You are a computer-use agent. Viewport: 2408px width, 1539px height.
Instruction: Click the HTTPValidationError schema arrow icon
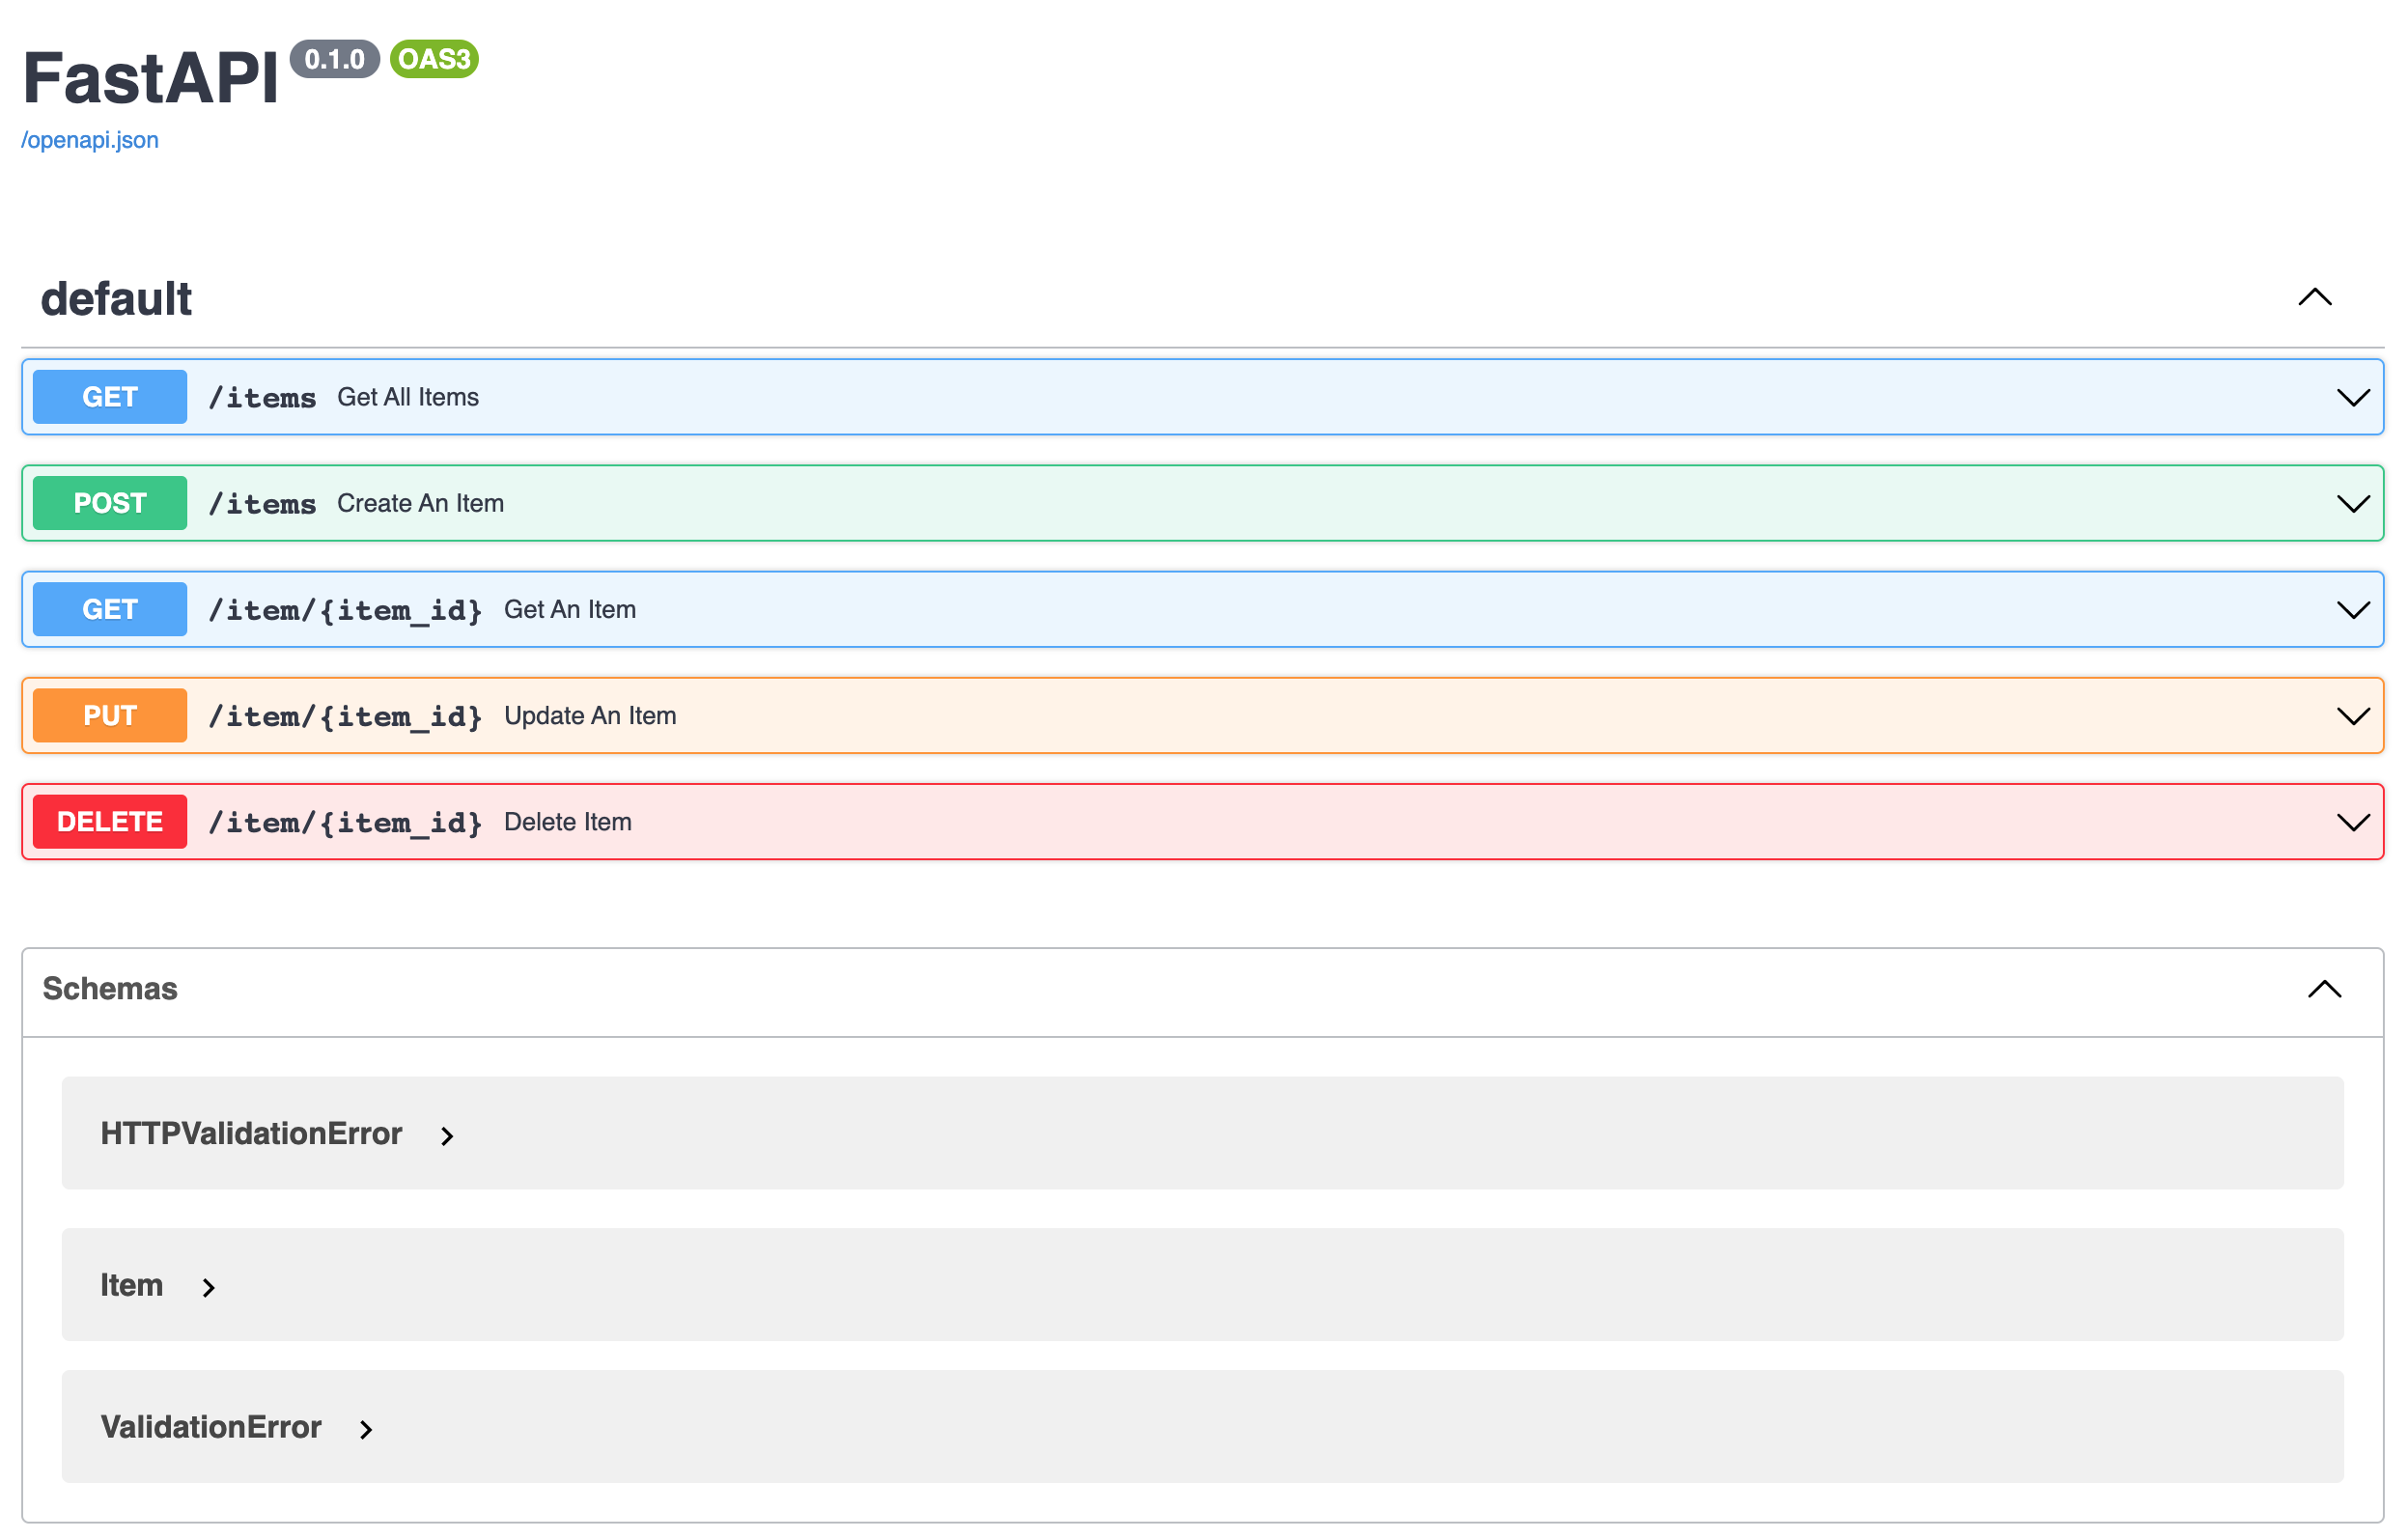(x=446, y=1135)
